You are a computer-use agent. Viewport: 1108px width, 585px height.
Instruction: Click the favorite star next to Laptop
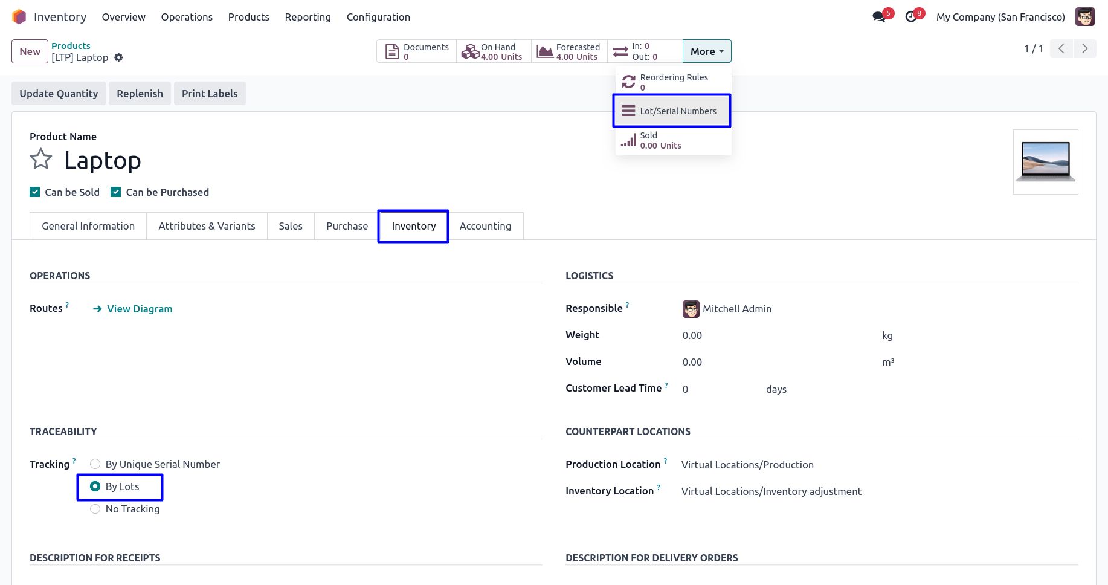pyautogui.click(x=41, y=160)
